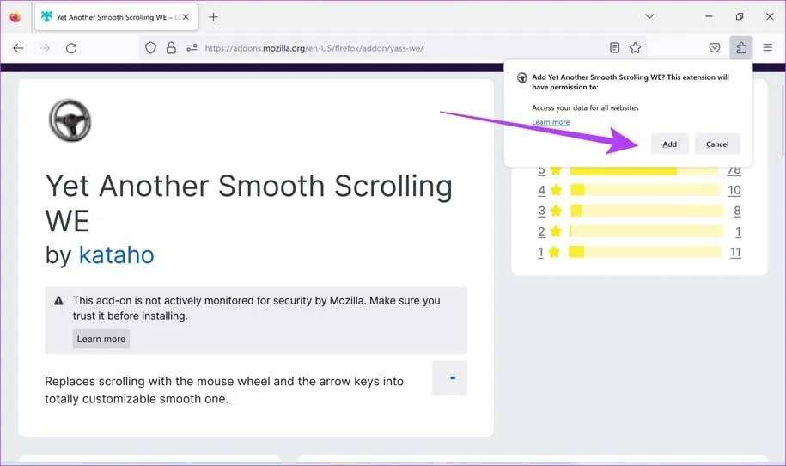The height and width of the screenshot is (466, 786).
Task: Open the Learn more link in permission popup
Action: [551, 122]
